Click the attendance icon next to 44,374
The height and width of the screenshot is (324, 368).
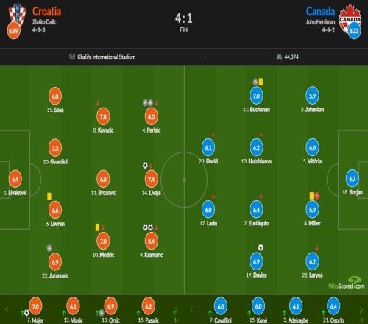(279, 57)
